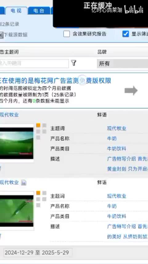Click the bilibili logo in video overlay
The image size is (148, 264).
(x=134, y=9)
